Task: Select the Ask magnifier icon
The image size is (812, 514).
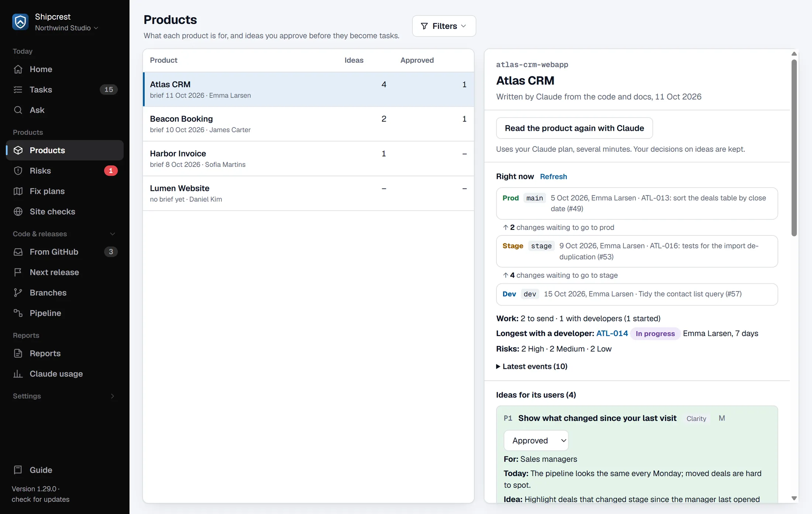Action: coord(18,110)
